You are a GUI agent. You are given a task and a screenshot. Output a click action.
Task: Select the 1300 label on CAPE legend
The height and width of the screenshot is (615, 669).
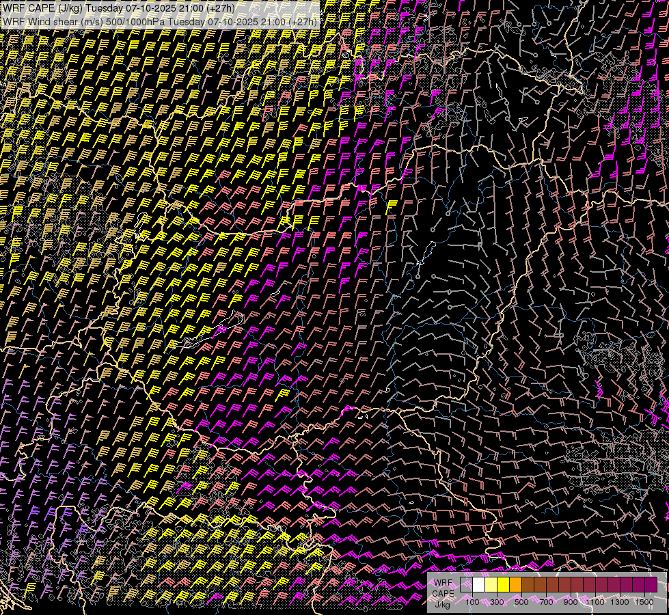620,602
